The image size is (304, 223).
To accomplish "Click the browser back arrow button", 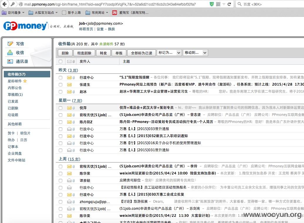I will click(4, 4).
